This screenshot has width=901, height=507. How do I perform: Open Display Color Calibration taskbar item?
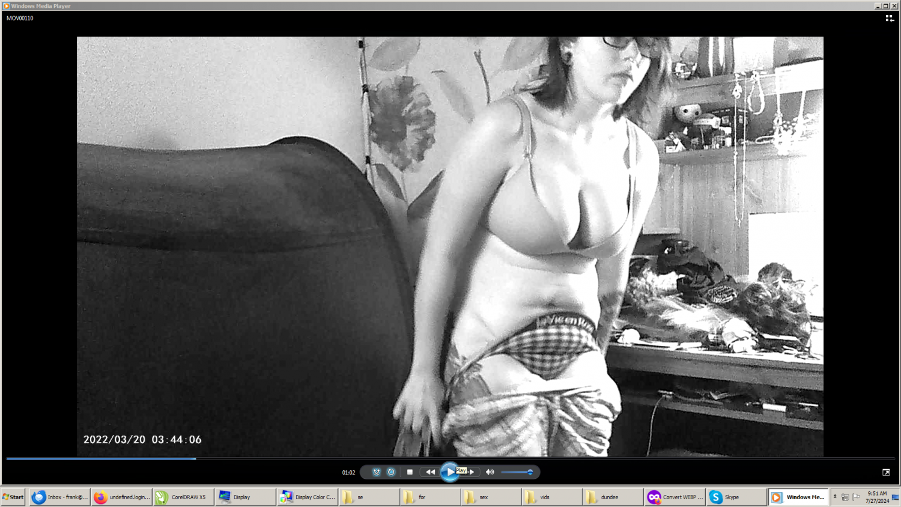pos(307,497)
